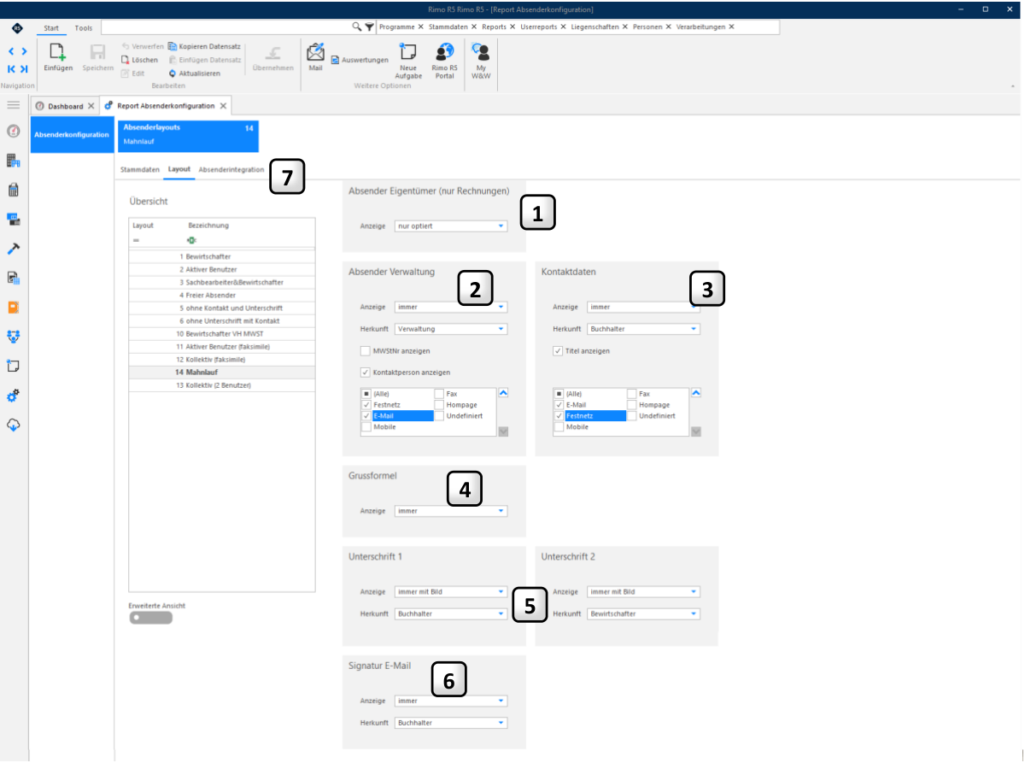The width and height of the screenshot is (1025, 763).
Task: Check Hompage in Kontaktdaten list
Action: pos(632,405)
